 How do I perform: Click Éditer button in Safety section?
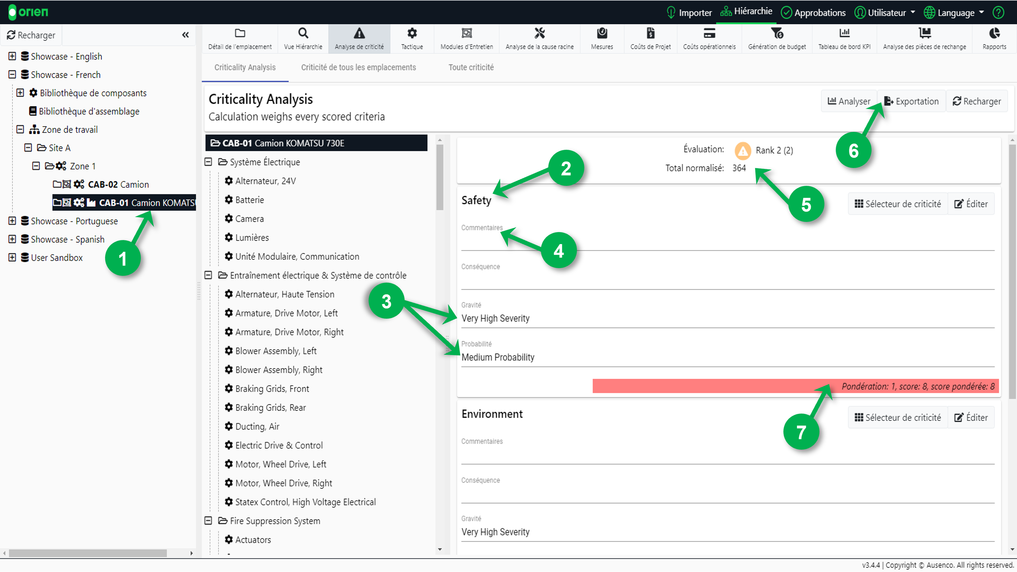(x=971, y=204)
